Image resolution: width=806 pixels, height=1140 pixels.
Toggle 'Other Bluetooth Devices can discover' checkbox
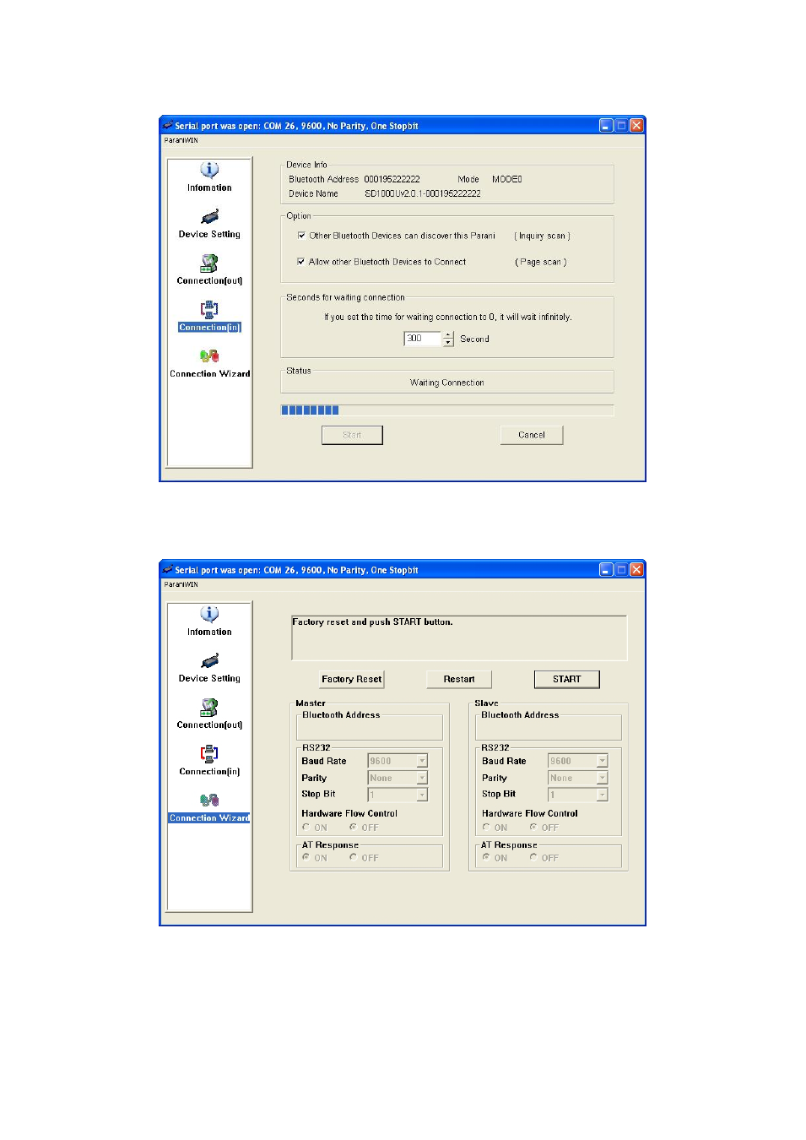coord(301,236)
